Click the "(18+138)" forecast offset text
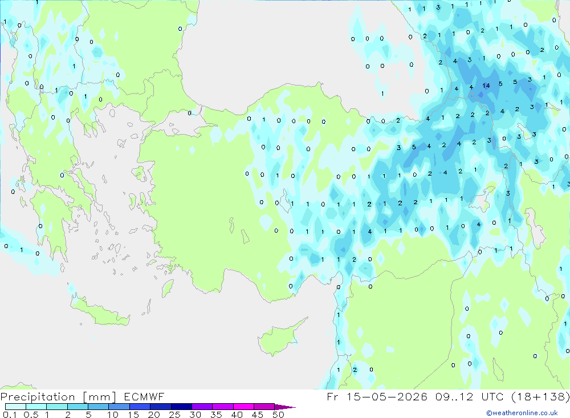Screen dimensions: 570x418 pos(540,396)
